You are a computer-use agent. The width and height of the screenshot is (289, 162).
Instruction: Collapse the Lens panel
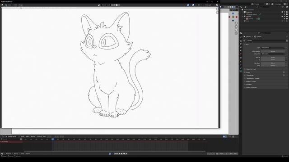[247, 45]
